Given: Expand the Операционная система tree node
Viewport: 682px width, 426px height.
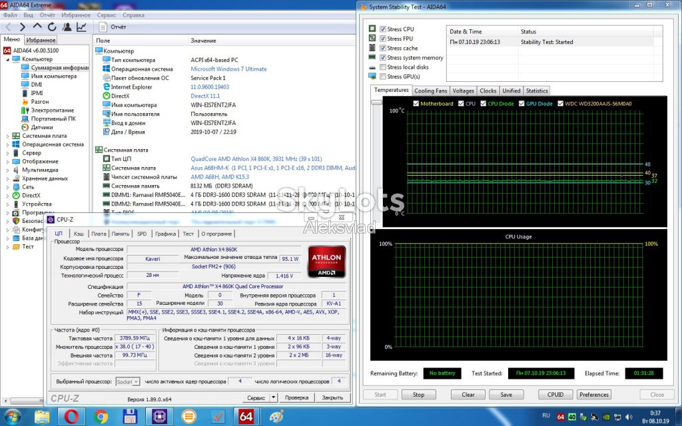Looking at the screenshot, I should (x=7, y=144).
